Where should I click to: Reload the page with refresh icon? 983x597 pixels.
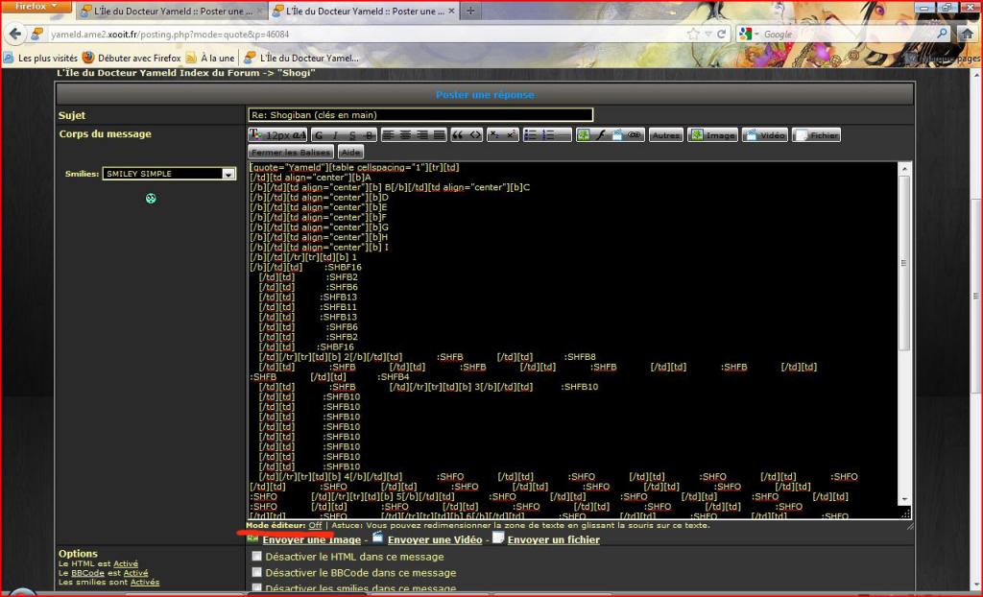722,34
